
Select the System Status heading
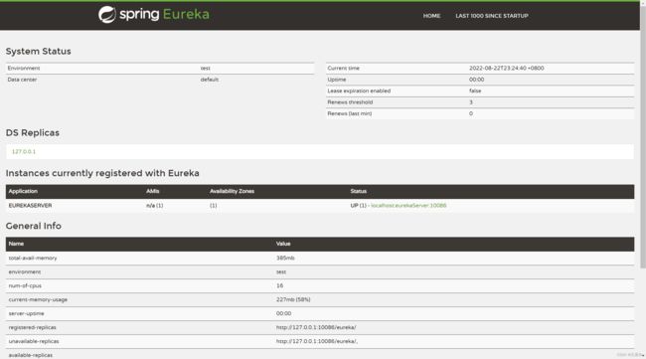pos(39,51)
